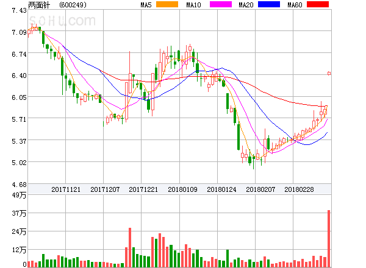The height and width of the screenshot is (268, 366).
Task: Click the 37万 volume axis label
Action: [x=19, y=213]
